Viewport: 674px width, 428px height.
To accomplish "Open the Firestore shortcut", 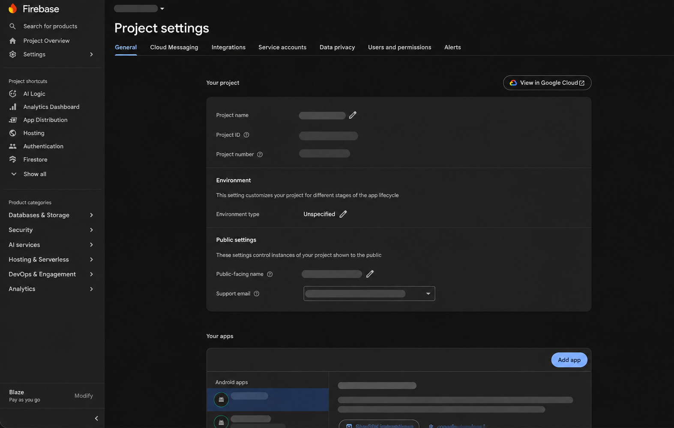I will click(35, 160).
